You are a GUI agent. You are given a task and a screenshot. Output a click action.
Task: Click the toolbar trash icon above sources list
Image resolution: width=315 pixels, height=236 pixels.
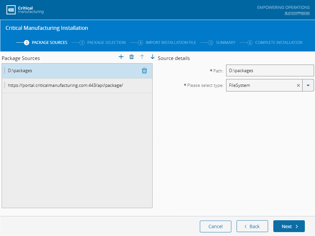[x=132, y=57]
